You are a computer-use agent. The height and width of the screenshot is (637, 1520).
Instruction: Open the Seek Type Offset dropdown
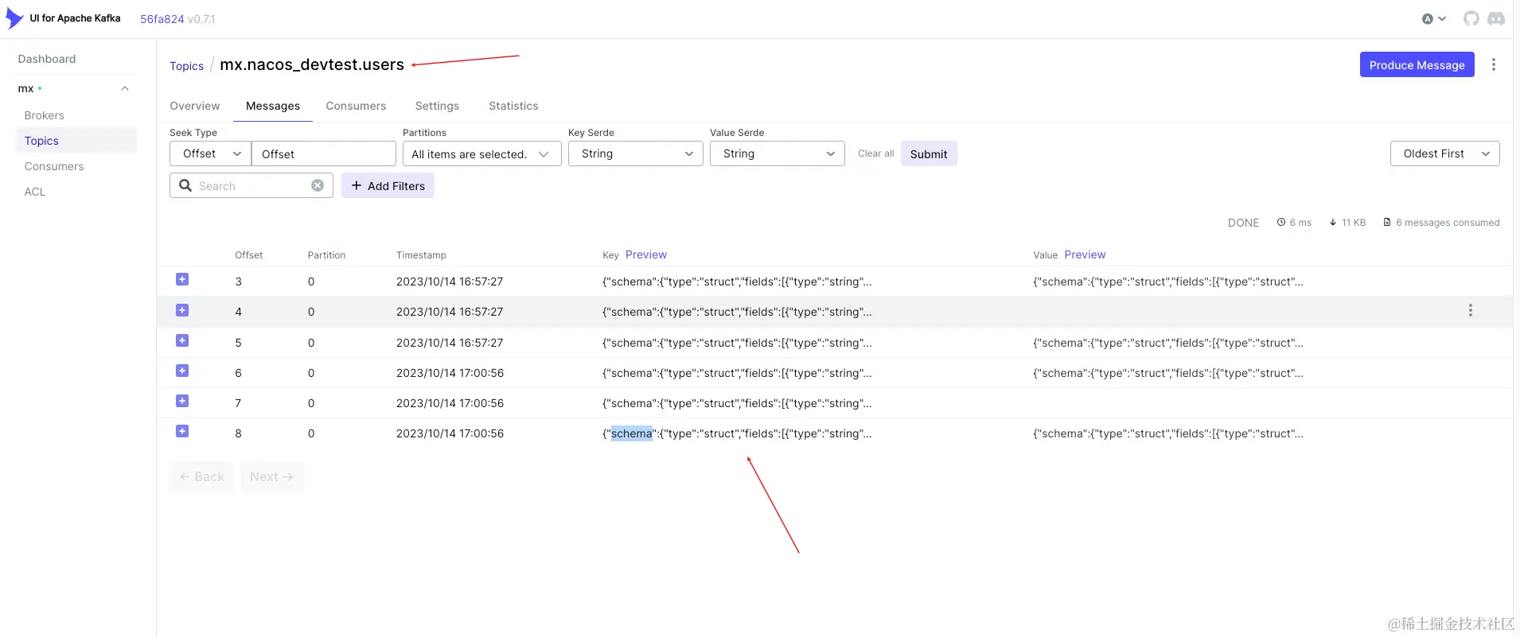(210, 153)
